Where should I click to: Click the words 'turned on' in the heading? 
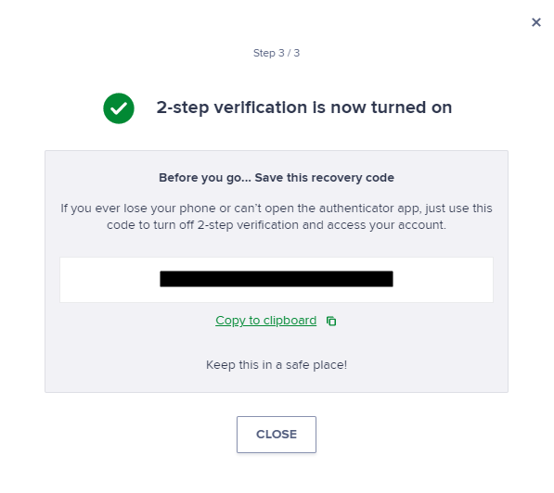click(x=412, y=107)
